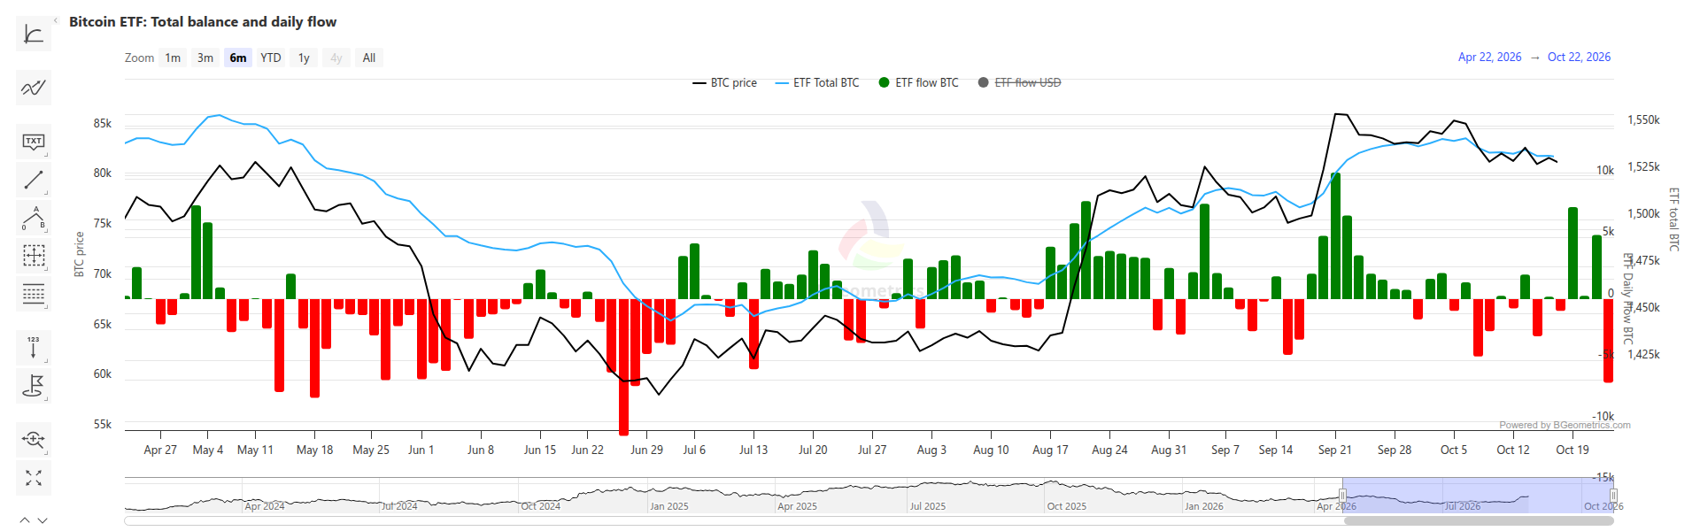
Task: Click the Jul 2025 navigator label
Action: click(928, 506)
